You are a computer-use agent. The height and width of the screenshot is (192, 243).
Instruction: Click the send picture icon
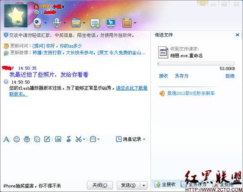[x=58, y=139]
